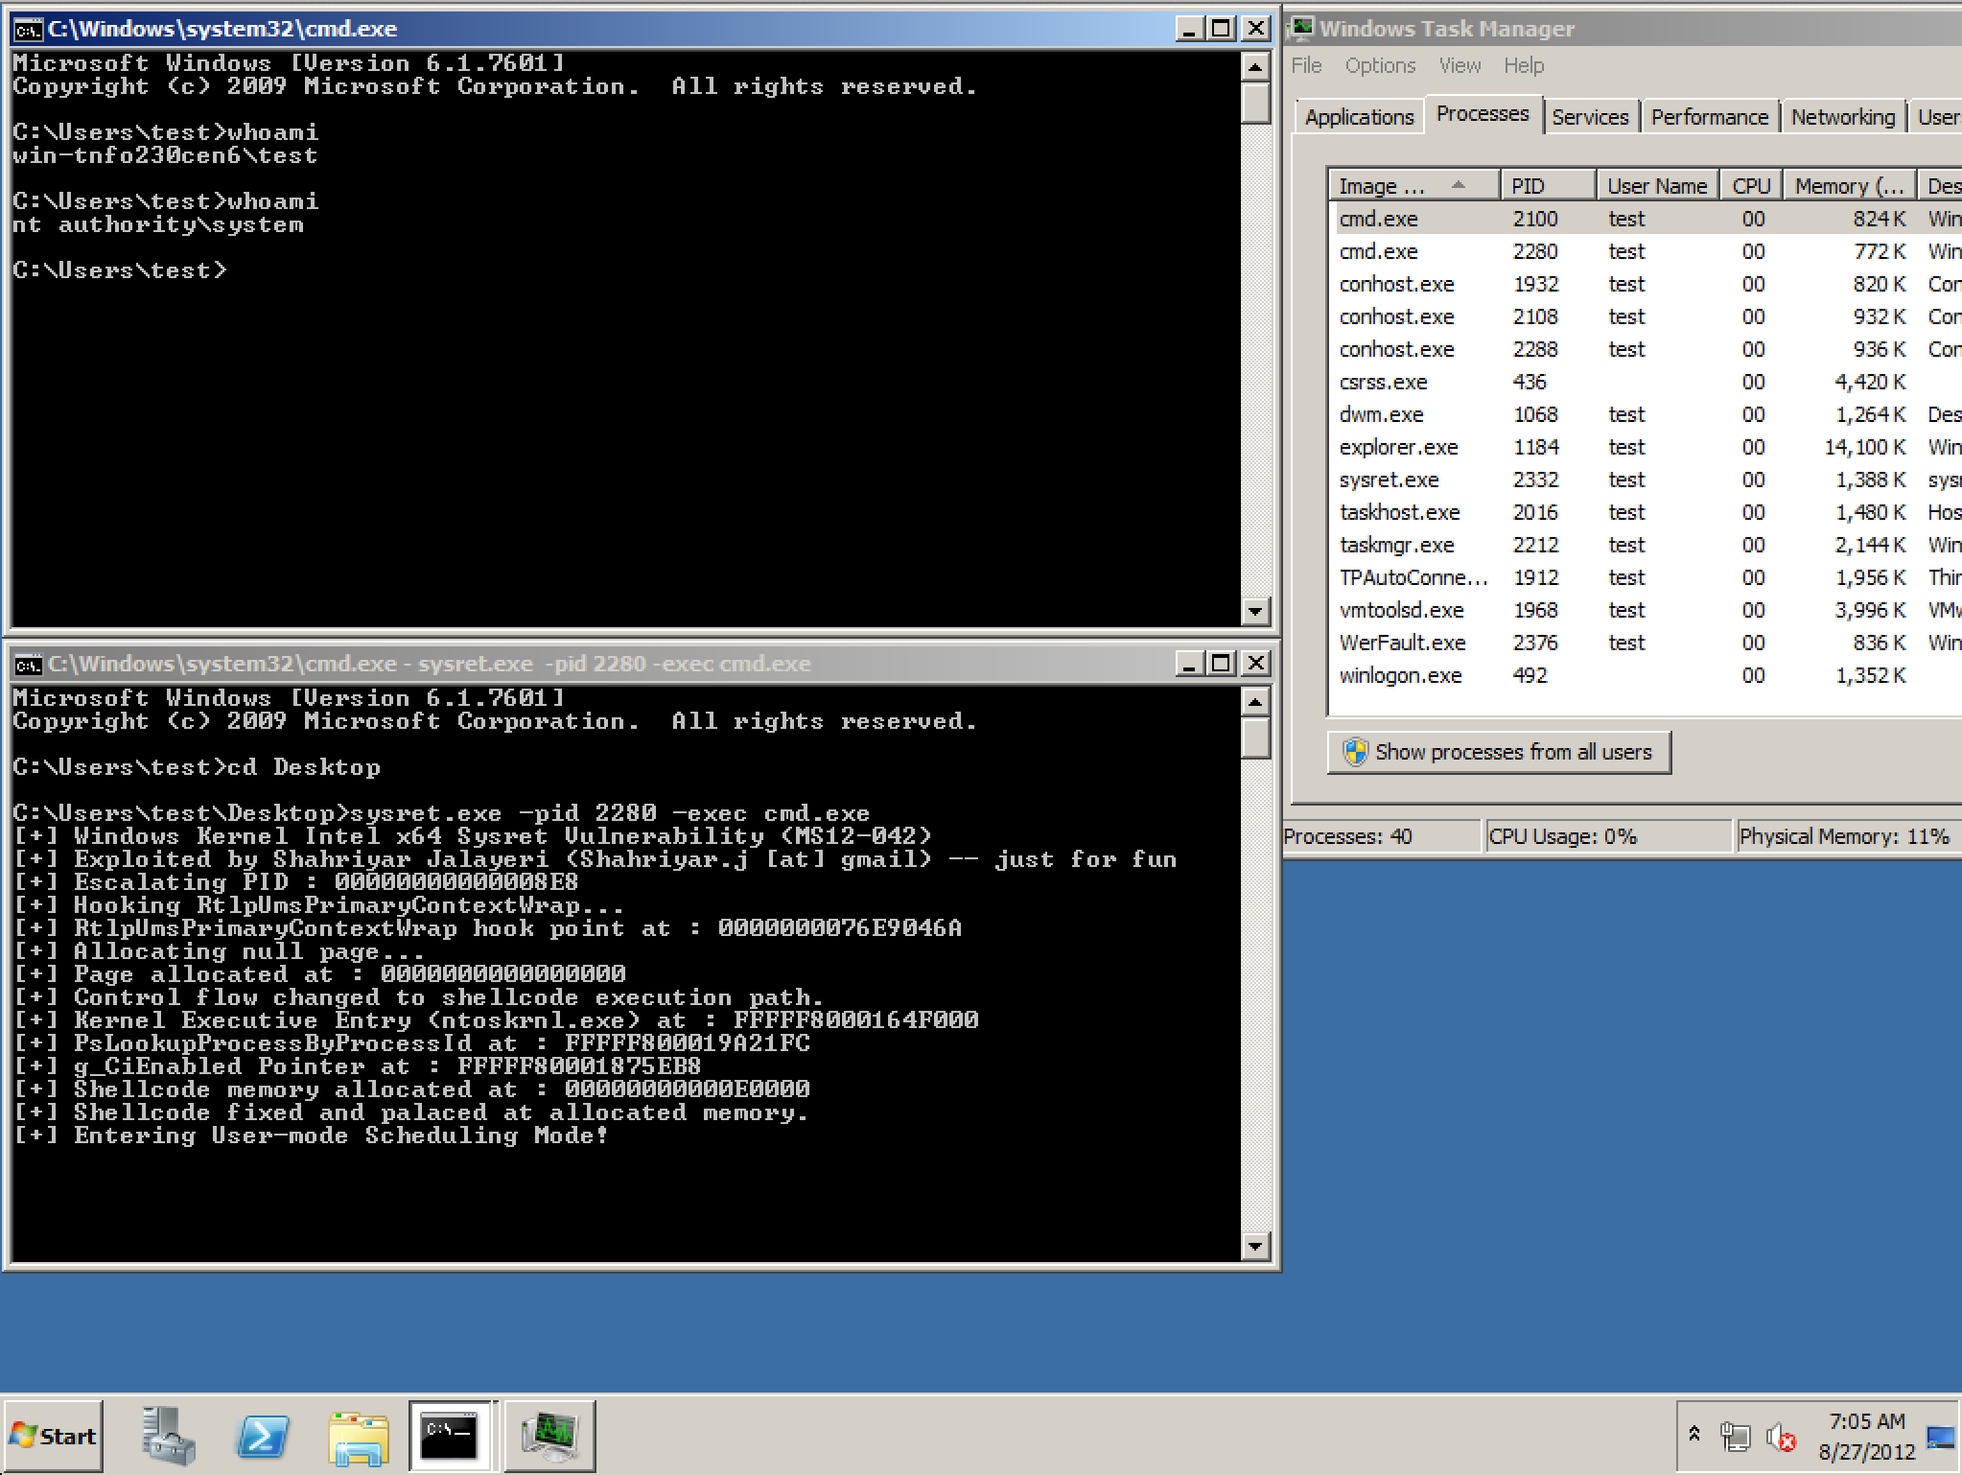The height and width of the screenshot is (1475, 1962).
Task: Launch PowerShell from the taskbar
Action: click(x=263, y=1436)
